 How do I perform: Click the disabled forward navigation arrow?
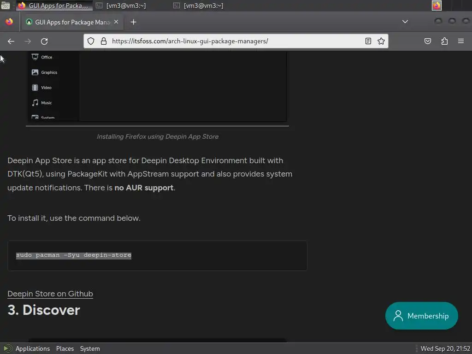(x=28, y=41)
